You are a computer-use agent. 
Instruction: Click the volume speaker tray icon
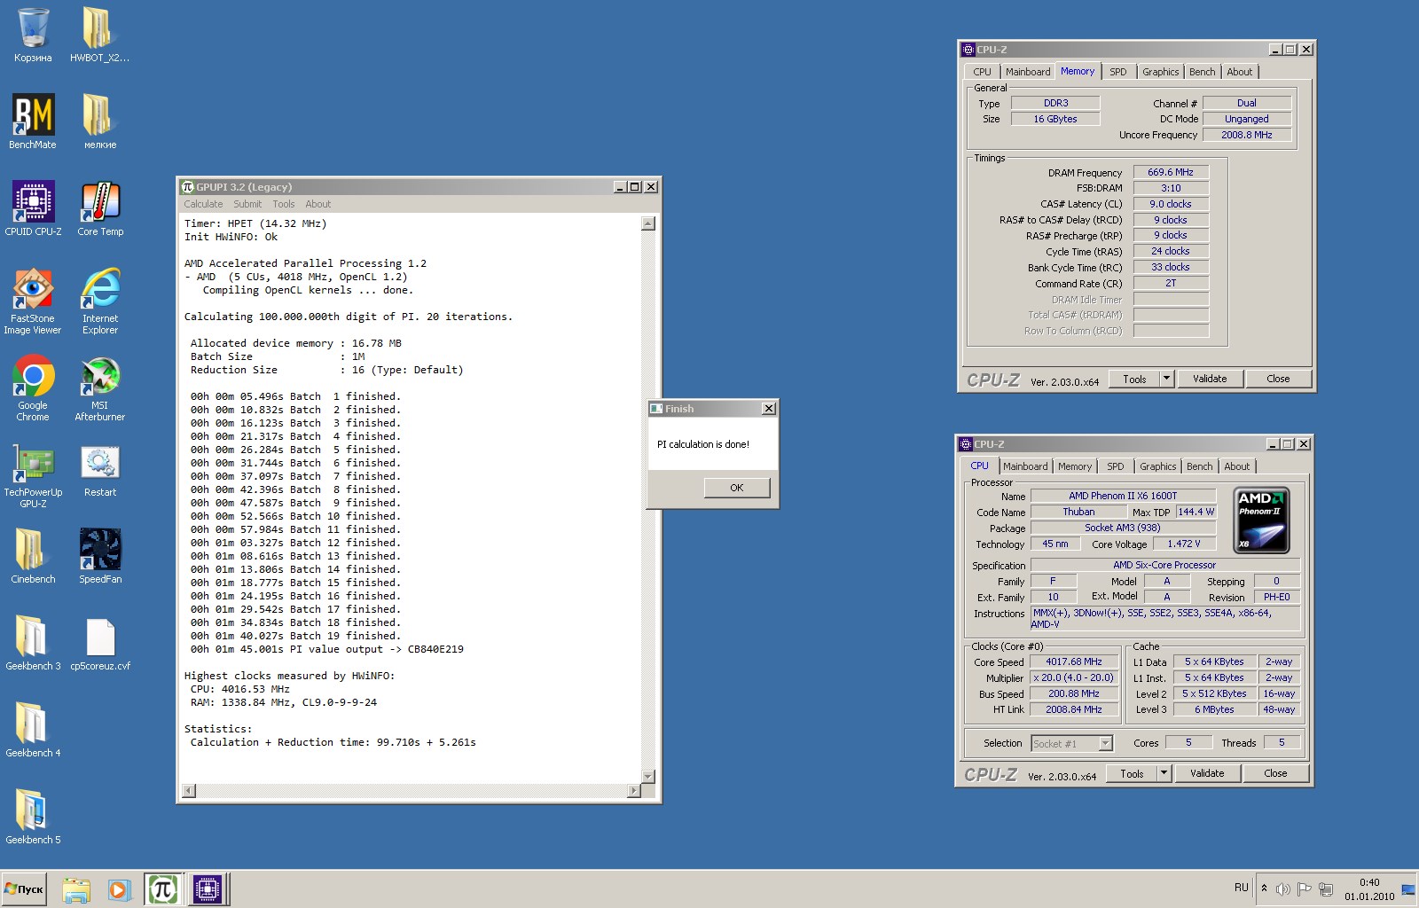pos(1282,889)
